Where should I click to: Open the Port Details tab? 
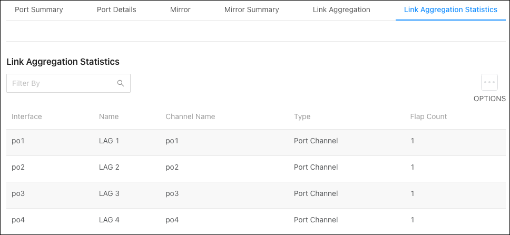tap(116, 10)
